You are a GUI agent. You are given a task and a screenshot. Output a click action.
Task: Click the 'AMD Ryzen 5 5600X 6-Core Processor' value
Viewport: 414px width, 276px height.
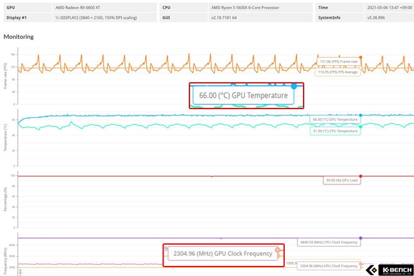click(245, 8)
